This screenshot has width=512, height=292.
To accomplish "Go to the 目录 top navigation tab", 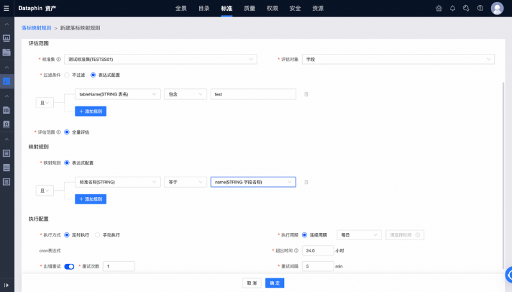I will (204, 8).
